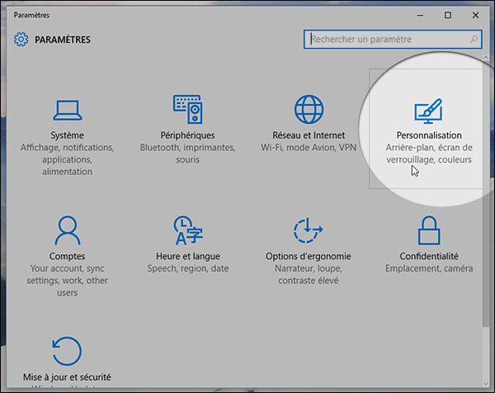Click text "Narrateur, loupe, contraste élevé"
The image size is (495, 393).
point(308,275)
